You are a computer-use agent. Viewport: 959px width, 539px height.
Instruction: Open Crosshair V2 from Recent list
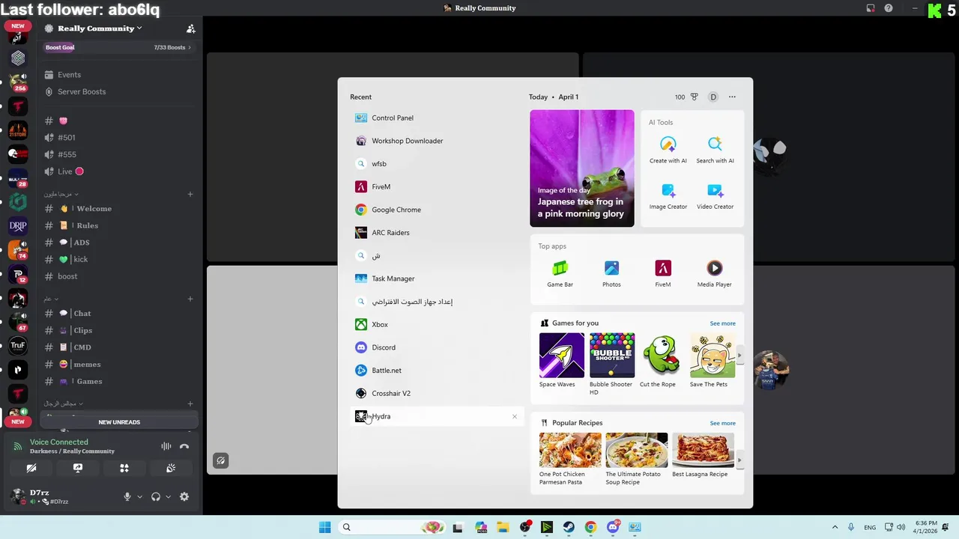pyautogui.click(x=436, y=393)
